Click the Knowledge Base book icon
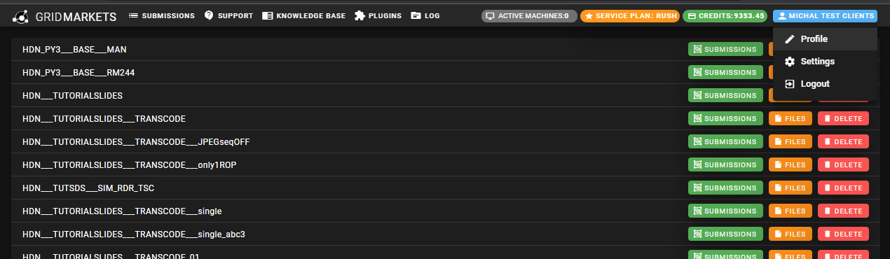The width and height of the screenshot is (890, 259). coord(267,15)
